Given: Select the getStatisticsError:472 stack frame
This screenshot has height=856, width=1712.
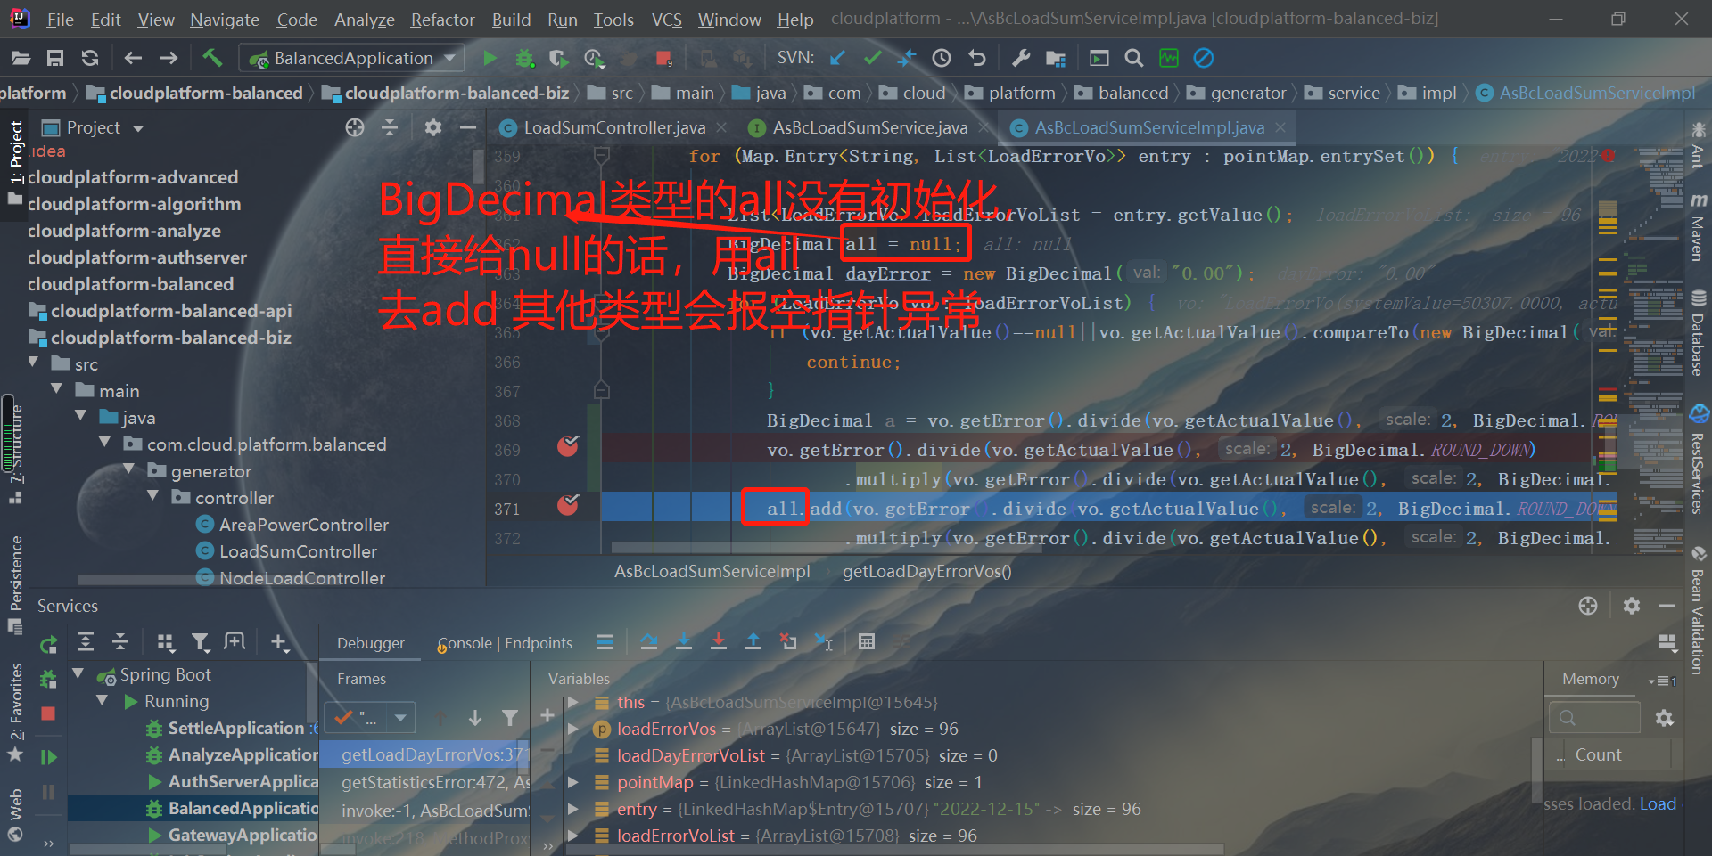Looking at the screenshot, I should pos(426,782).
